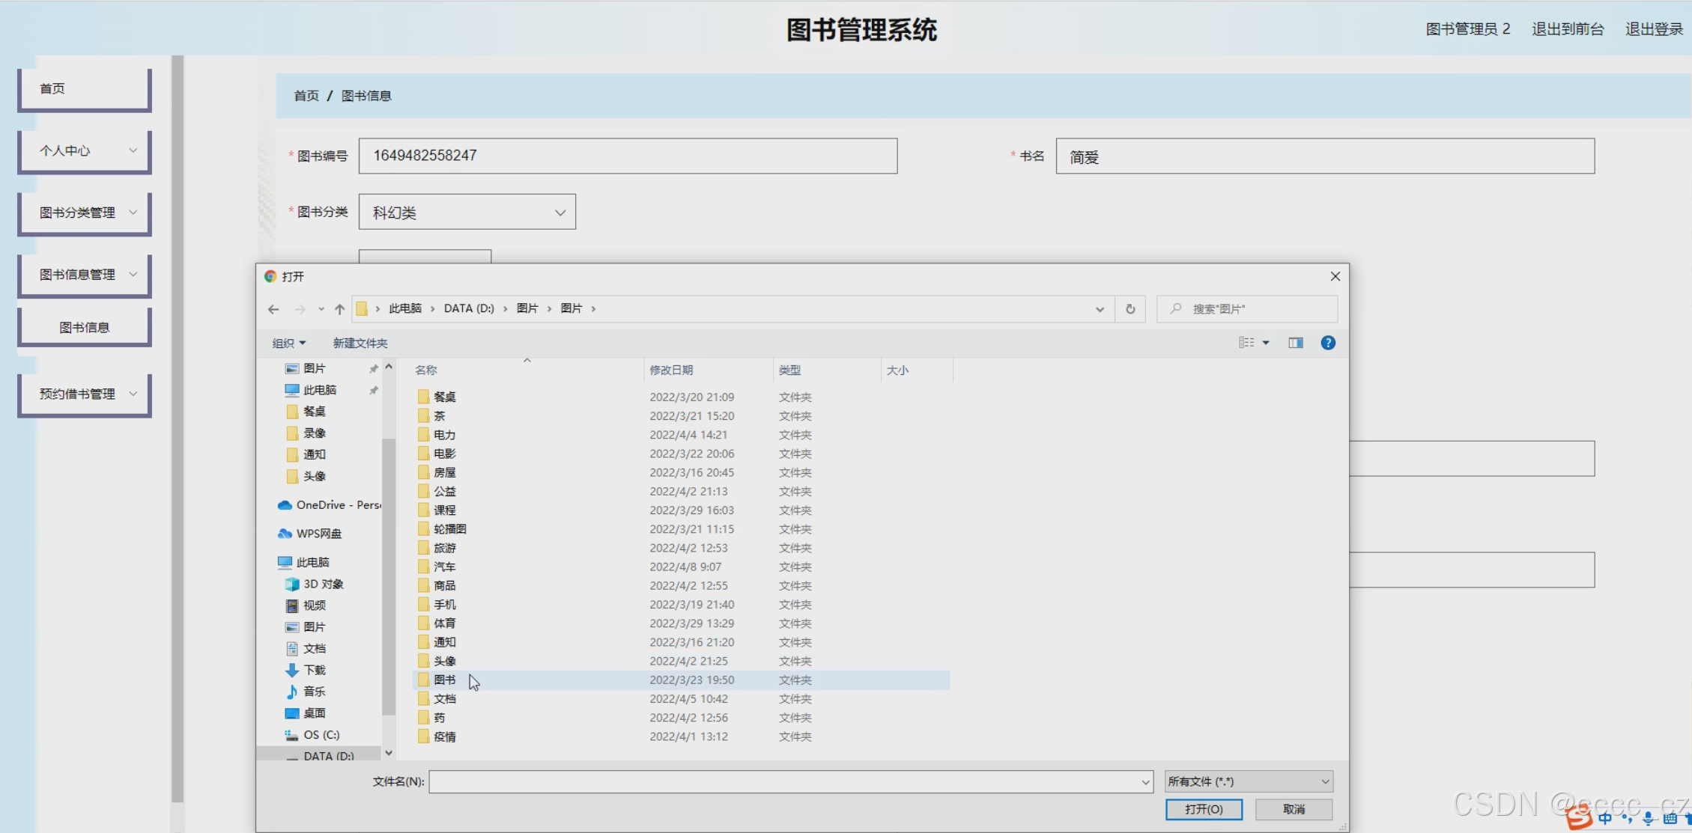Click the 打开(O) button
Screen dimensions: 1692x833
1203,809
